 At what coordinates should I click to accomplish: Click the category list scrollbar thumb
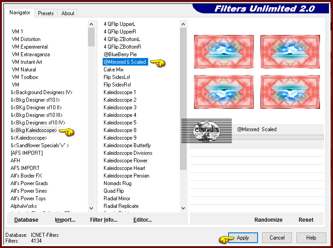(92, 37)
